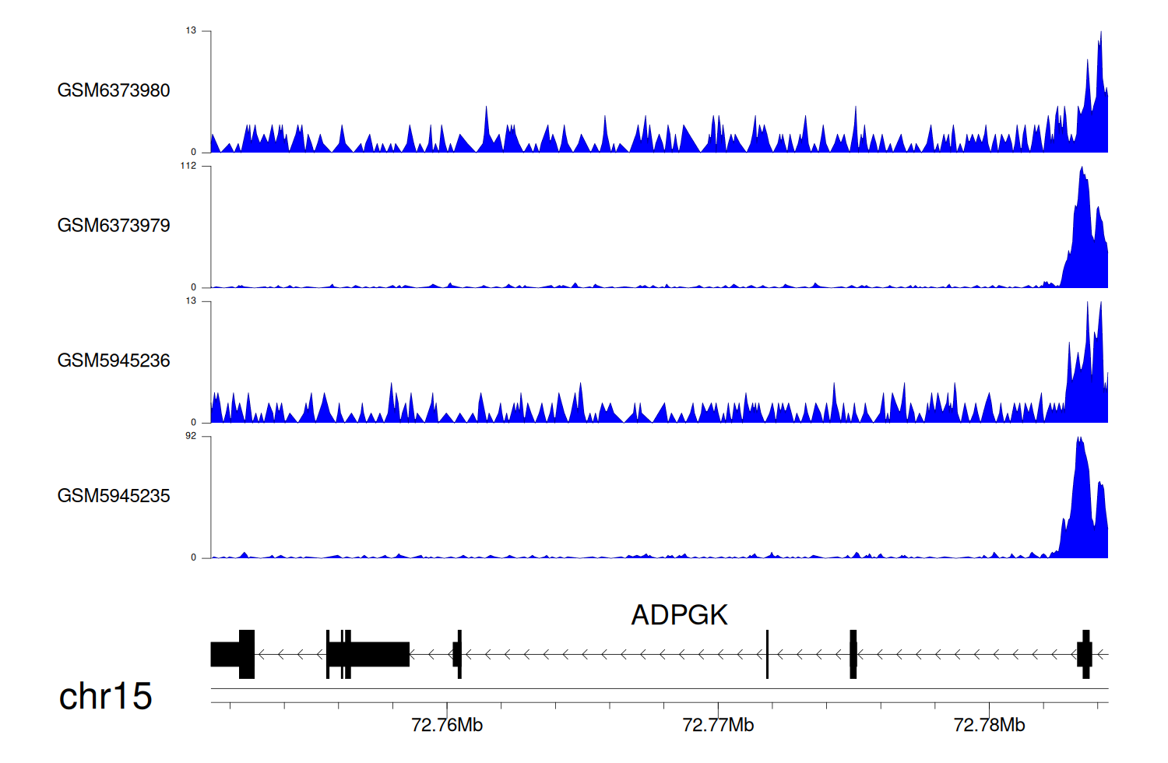Click the exon just left of 72.76Mb
This screenshot has height=763, width=1168.
(x=458, y=654)
